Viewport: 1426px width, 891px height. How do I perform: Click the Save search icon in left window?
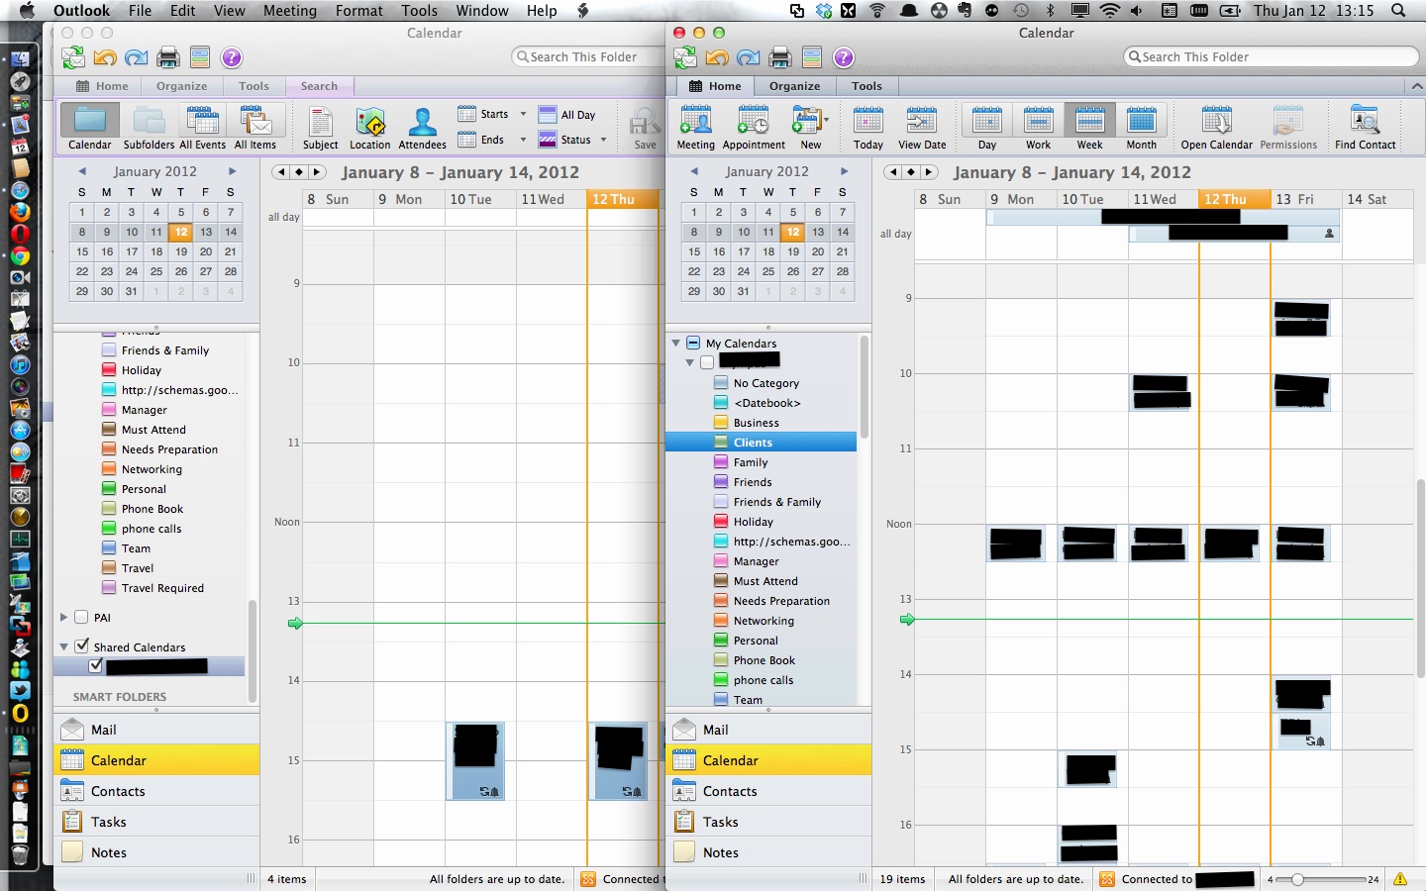click(645, 128)
